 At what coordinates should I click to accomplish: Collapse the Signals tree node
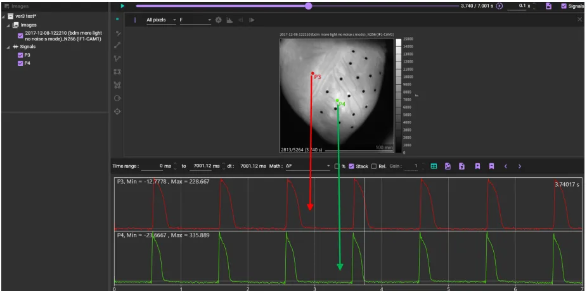[x=8, y=47]
